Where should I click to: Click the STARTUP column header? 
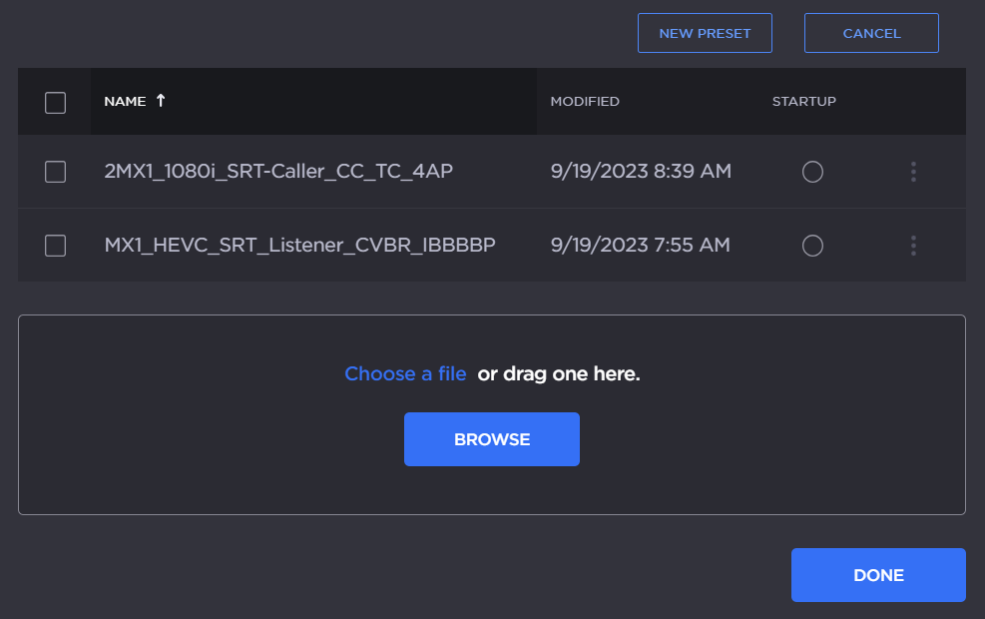coord(803,102)
